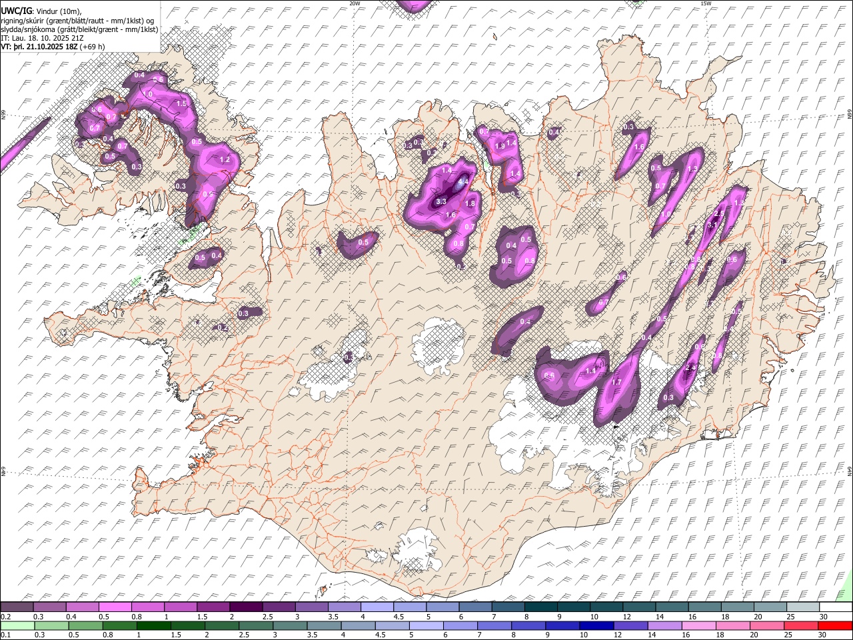Click the 2.4 snowfall value in the southeast
This screenshot has height=640, width=853.
(690, 367)
